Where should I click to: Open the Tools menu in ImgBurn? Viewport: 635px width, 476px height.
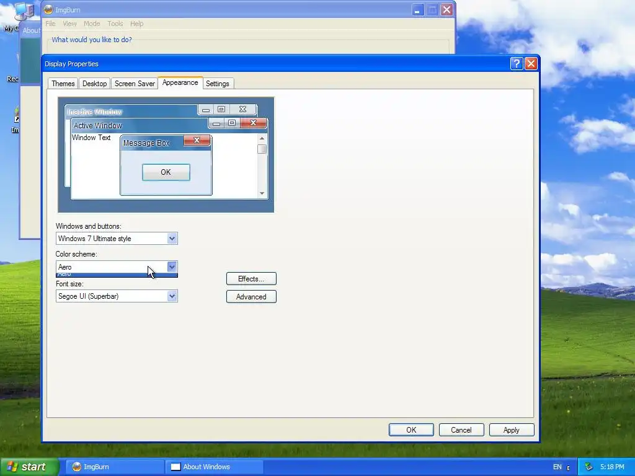(115, 24)
